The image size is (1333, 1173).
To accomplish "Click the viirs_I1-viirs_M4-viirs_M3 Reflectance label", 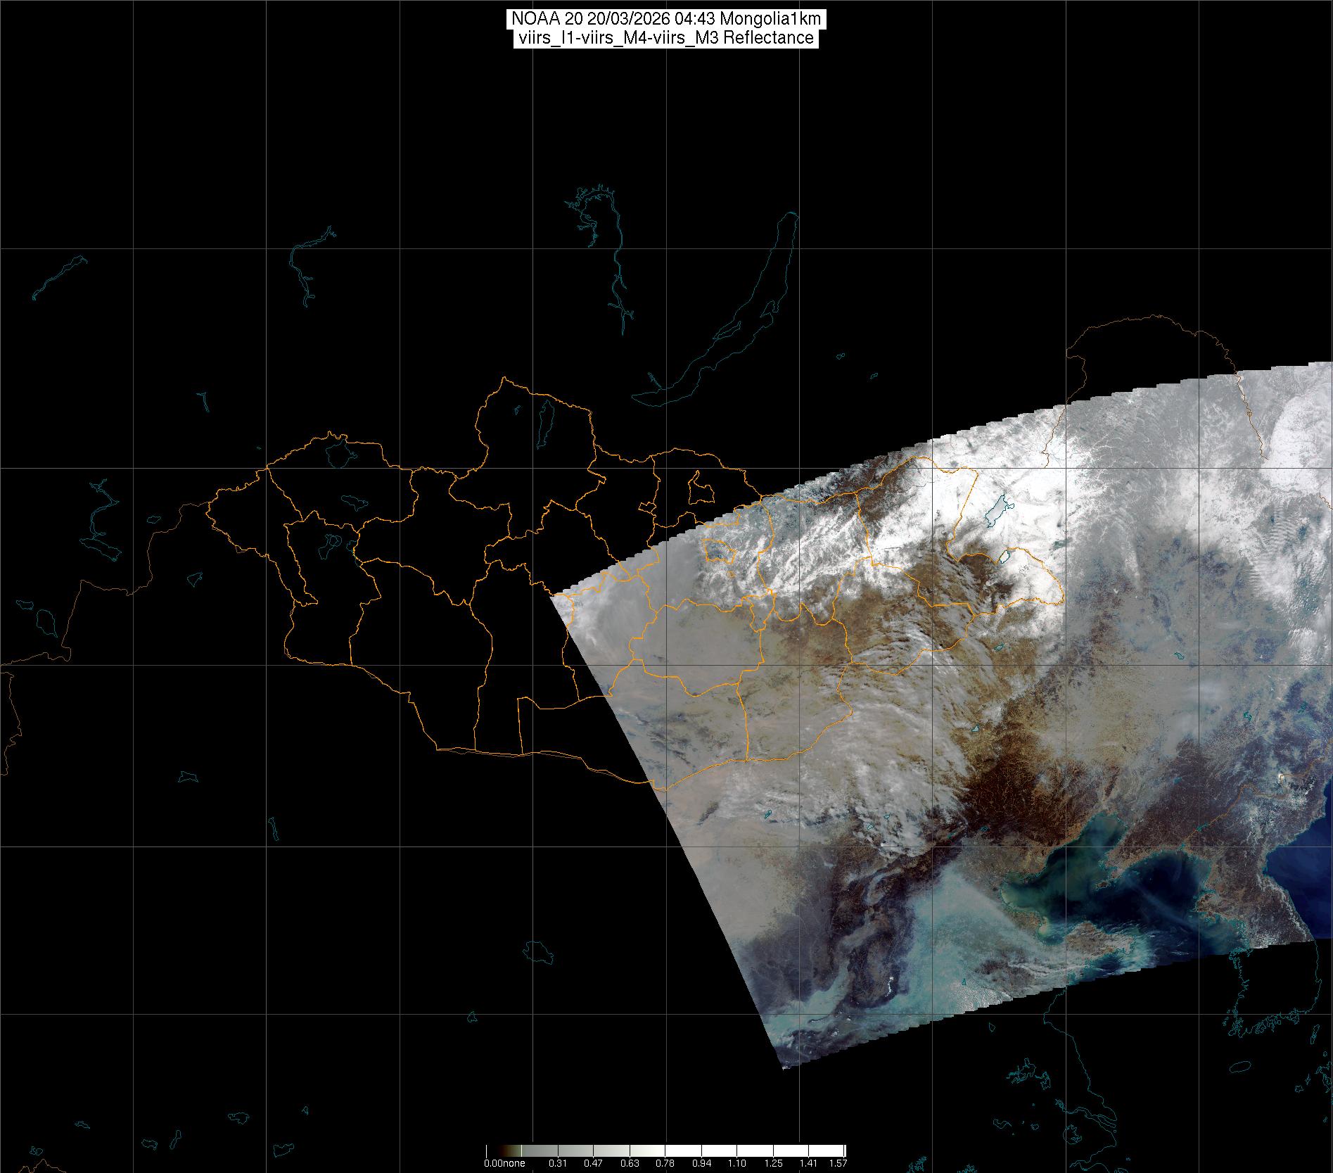I will [665, 38].
